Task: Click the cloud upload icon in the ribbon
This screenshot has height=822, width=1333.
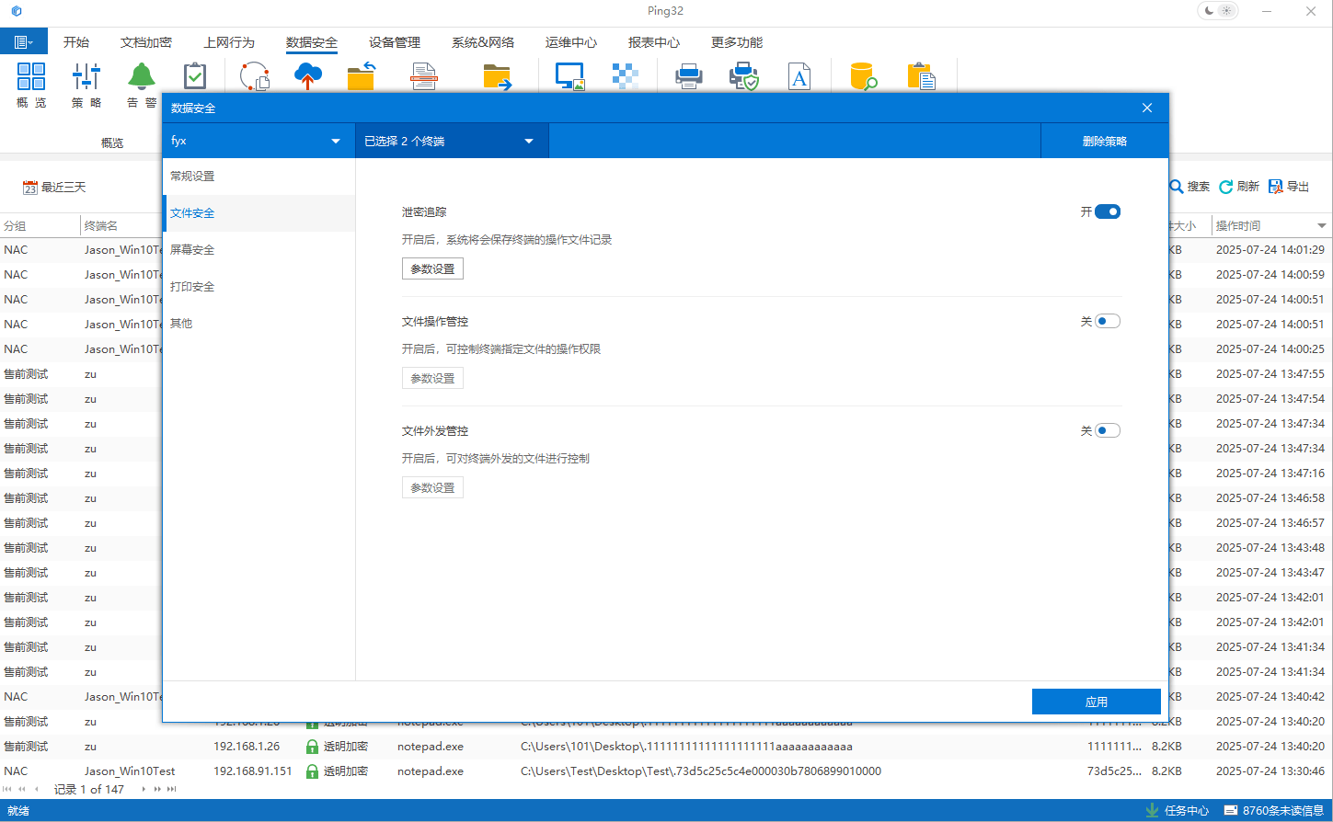Action: tap(308, 75)
